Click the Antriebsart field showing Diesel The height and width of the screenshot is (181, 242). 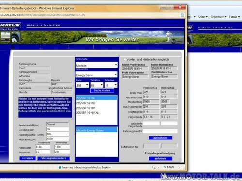(x=58, y=125)
